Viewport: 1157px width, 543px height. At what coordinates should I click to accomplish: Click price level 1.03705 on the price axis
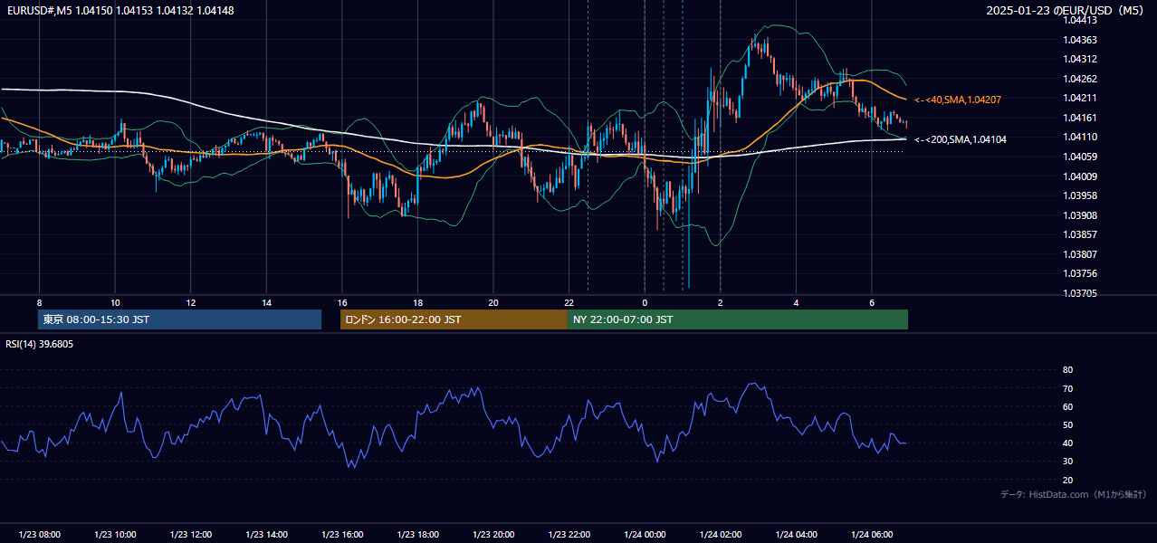(1079, 293)
